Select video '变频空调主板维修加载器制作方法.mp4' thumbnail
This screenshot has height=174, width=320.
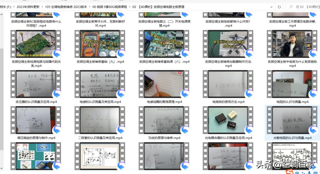click(228, 44)
